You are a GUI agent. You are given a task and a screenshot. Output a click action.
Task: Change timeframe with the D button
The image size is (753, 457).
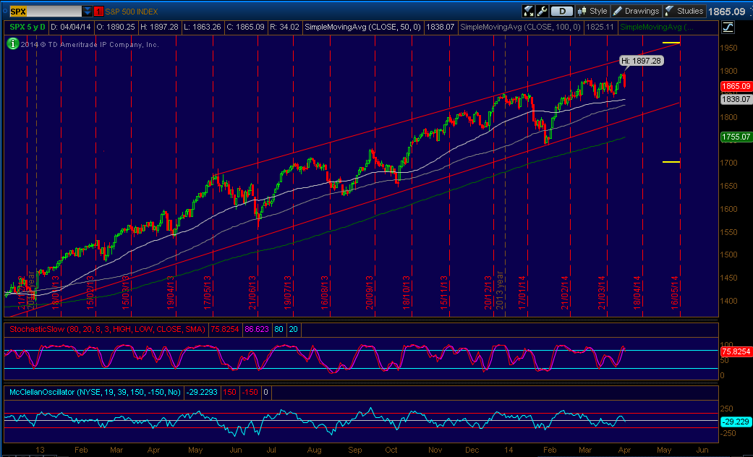(x=561, y=11)
